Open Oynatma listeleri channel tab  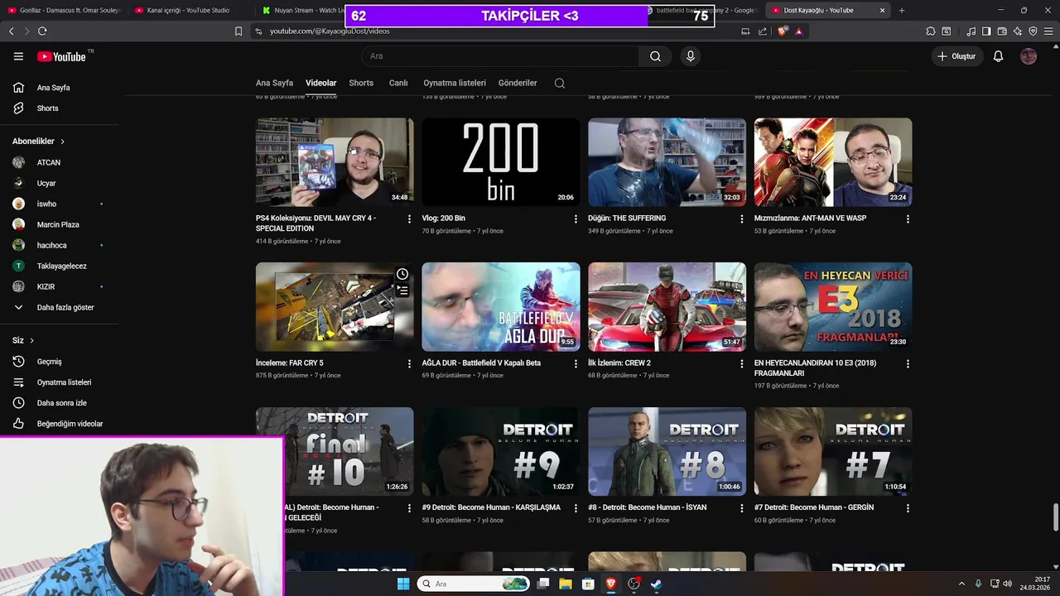(455, 83)
